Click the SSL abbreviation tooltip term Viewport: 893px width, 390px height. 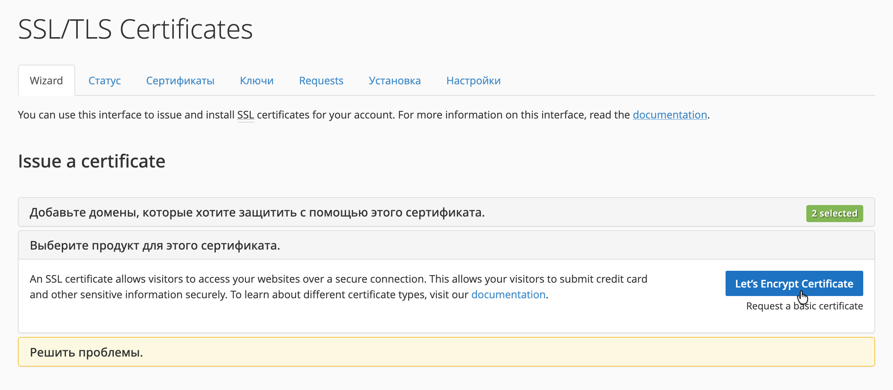[246, 115]
